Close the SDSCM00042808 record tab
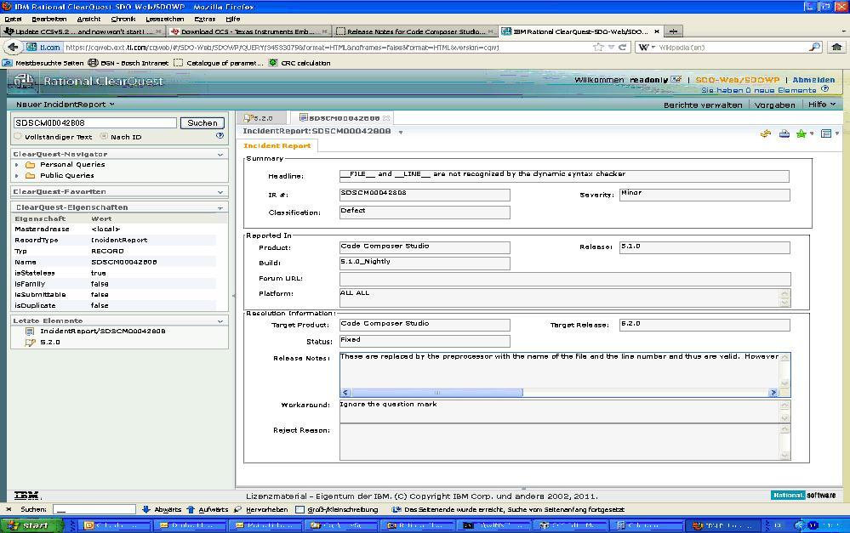The image size is (850, 533). 386,117
